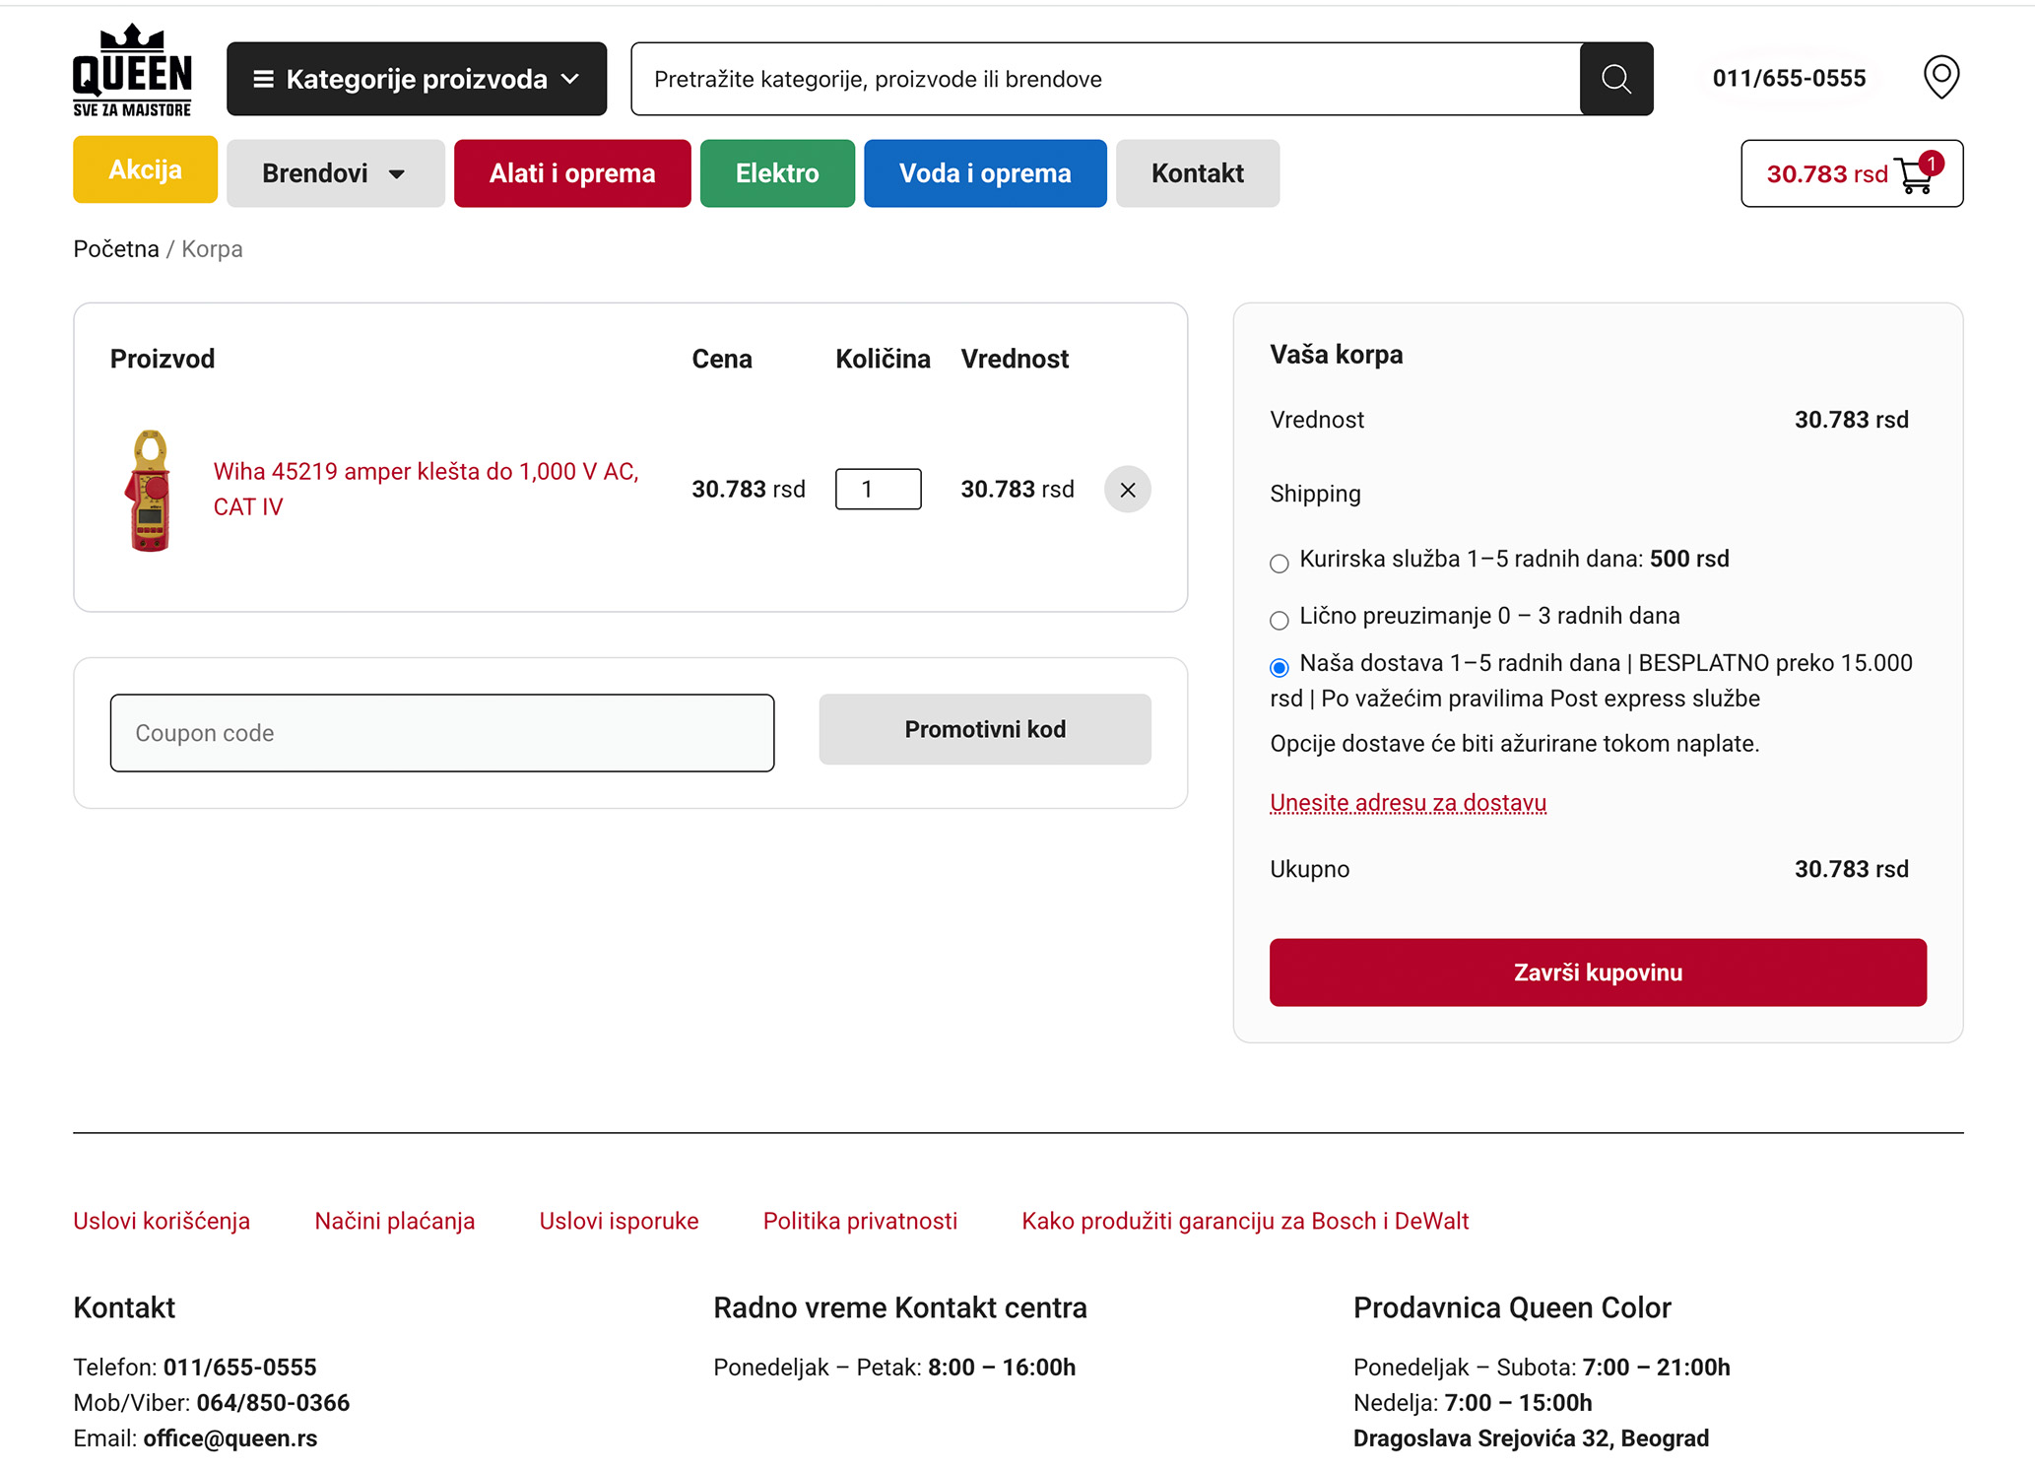Select Naša dostava shipping radio button
Screen dimensions: 2035x1470
tap(1279, 668)
